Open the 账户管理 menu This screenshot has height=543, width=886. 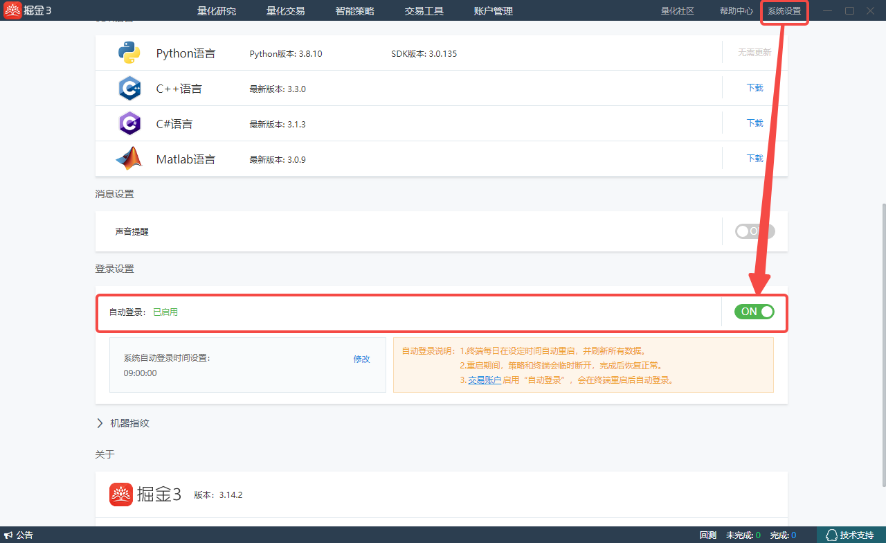pos(494,11)
